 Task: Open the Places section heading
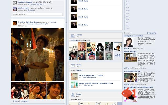78,94
